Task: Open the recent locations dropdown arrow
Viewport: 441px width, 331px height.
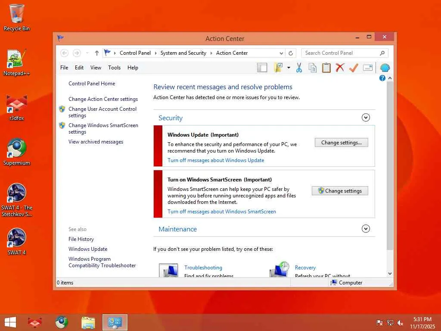Action: click(87, 53)
